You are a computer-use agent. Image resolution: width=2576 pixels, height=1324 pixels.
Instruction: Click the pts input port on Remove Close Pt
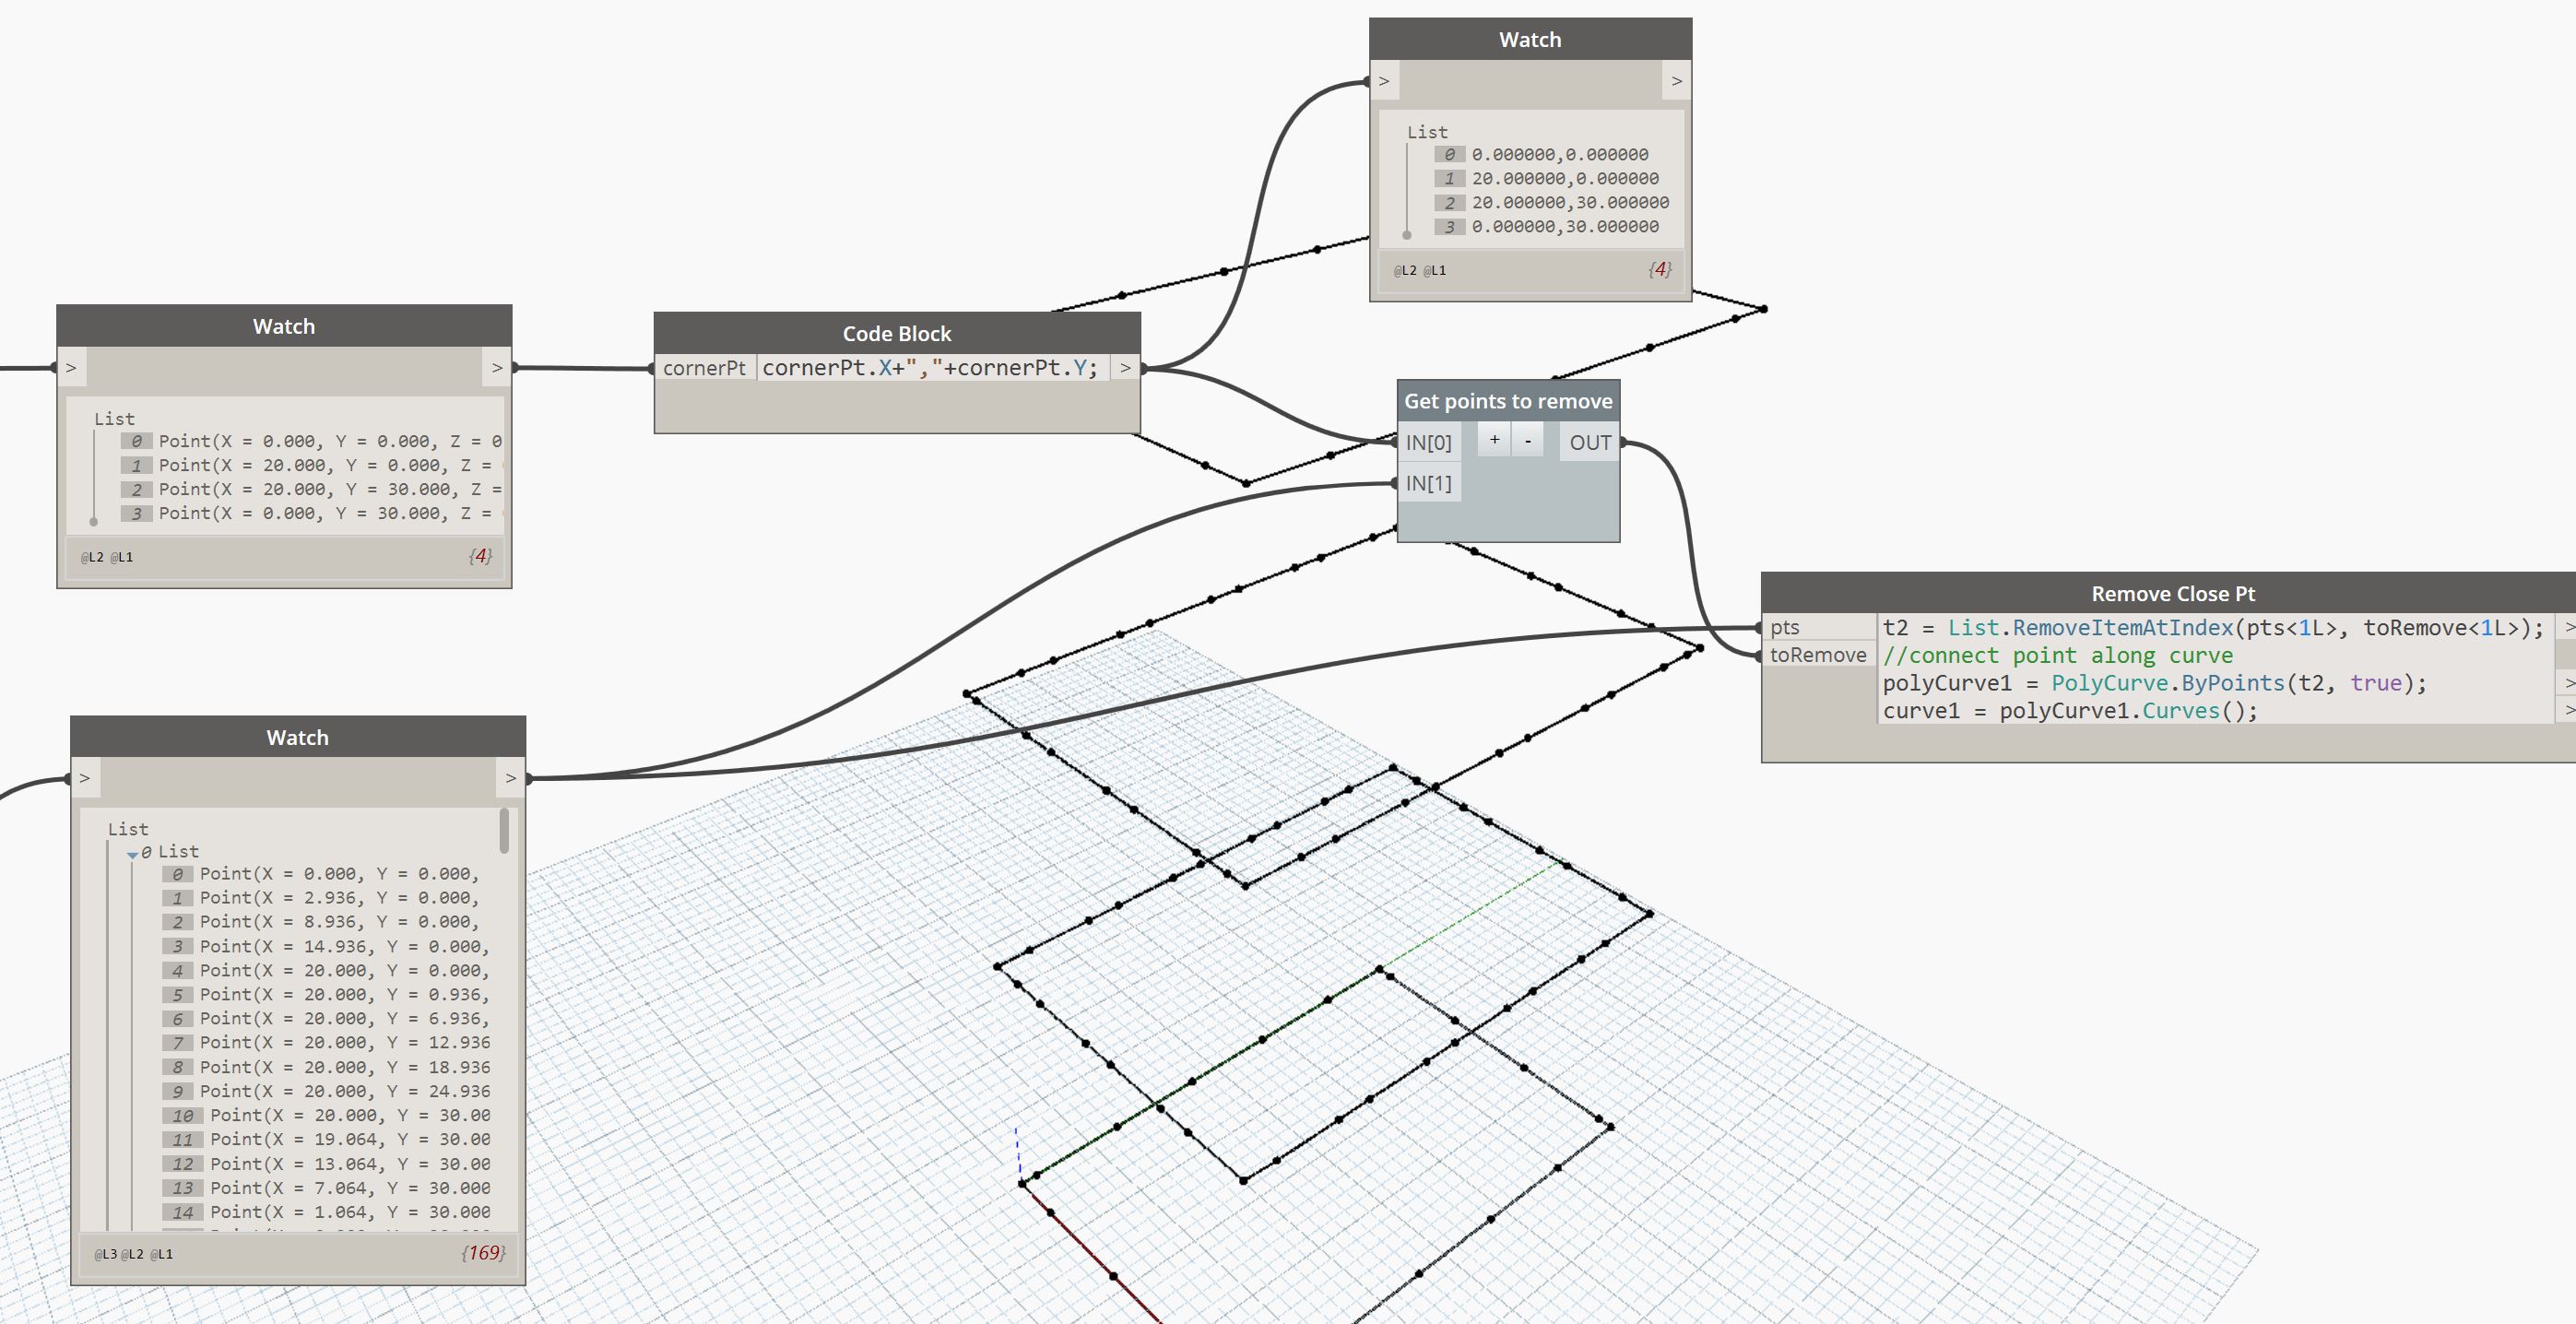pos(1818,627)
